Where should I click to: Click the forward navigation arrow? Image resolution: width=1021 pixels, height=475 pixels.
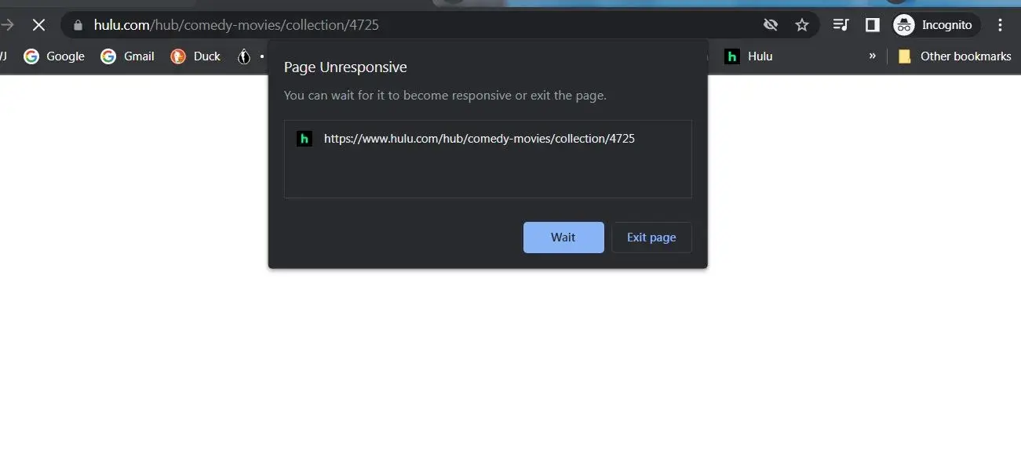pyautogui.click(x=7, y=25)
